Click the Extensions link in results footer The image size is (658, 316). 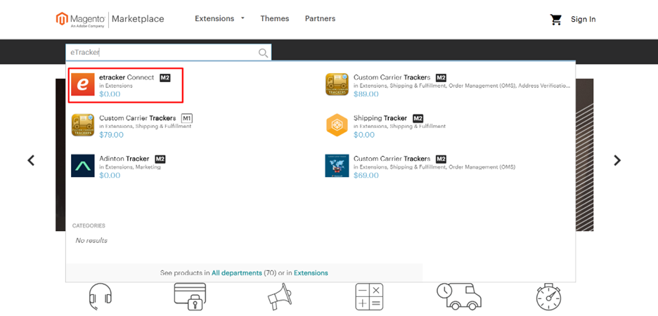click(x=311, y=273)
